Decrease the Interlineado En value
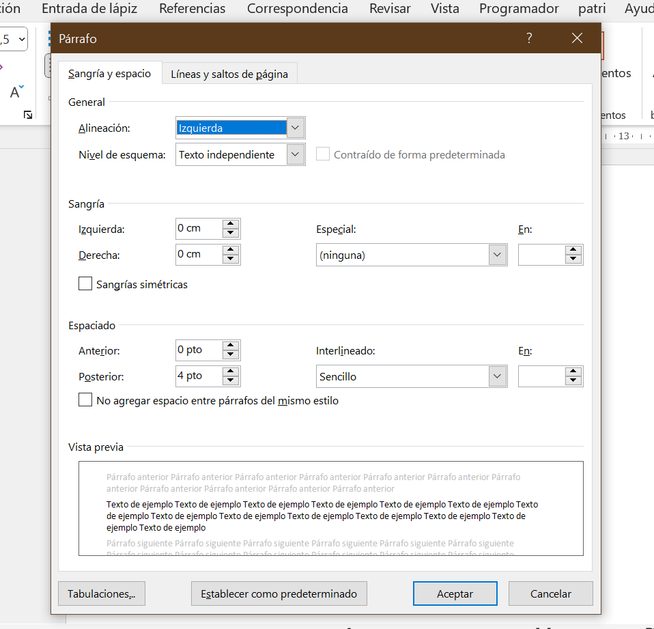 (x=573, y=380)
